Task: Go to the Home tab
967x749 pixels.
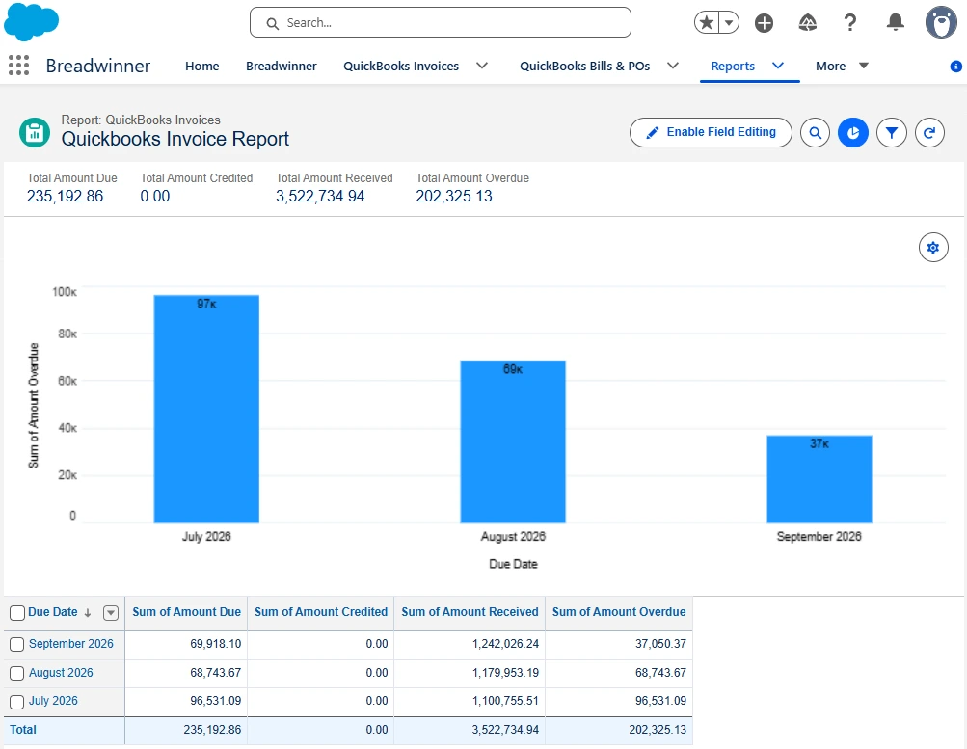Action: [x=201, y=66]
